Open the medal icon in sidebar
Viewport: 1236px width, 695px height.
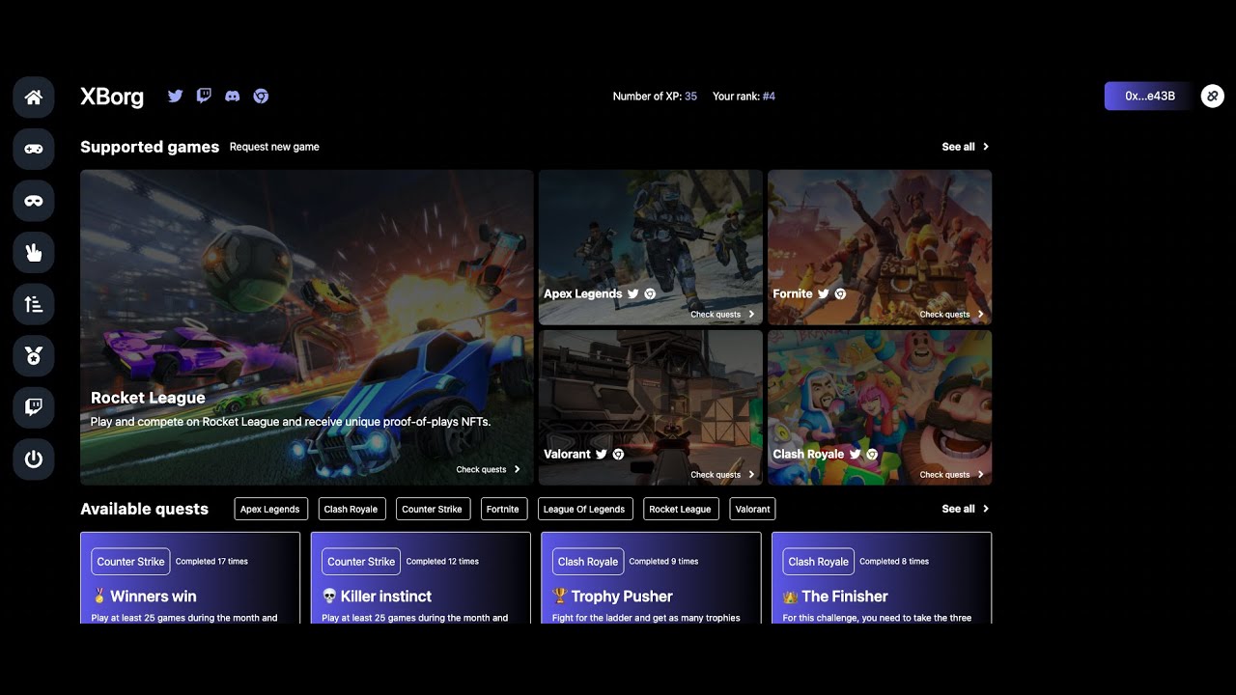(34, 357)
